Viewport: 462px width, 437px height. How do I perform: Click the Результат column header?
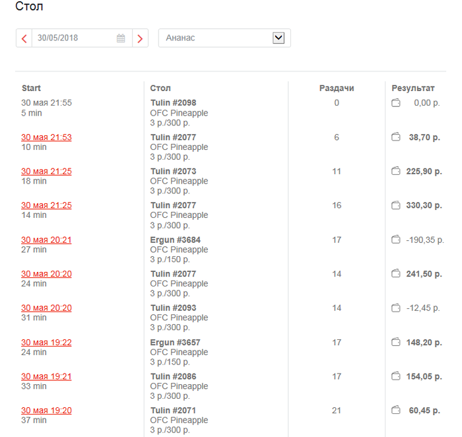pos(413,88)
